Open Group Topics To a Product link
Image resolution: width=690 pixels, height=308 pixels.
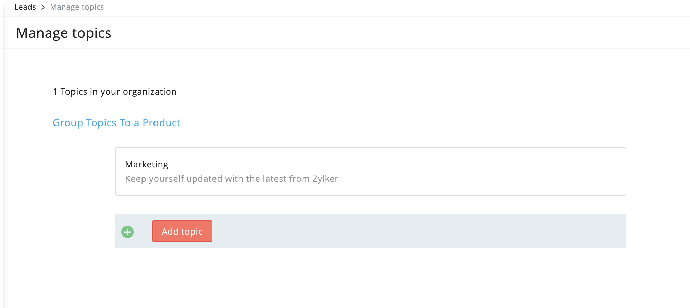click(116, 123)
